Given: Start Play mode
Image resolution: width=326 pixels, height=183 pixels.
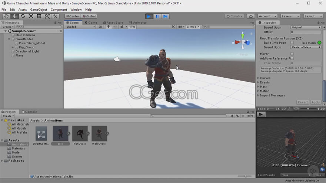Looking at the screenshot, I should (149, 16).
